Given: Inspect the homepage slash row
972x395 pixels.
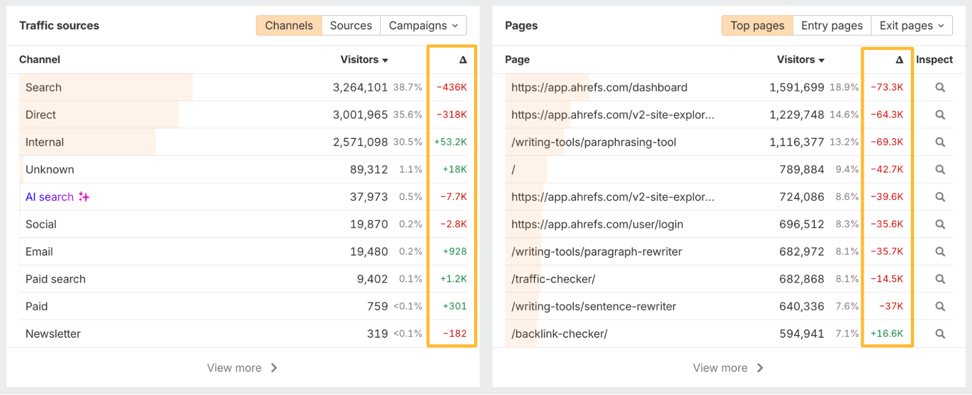Looking at the screenshot, I should [x=940, y=170].
